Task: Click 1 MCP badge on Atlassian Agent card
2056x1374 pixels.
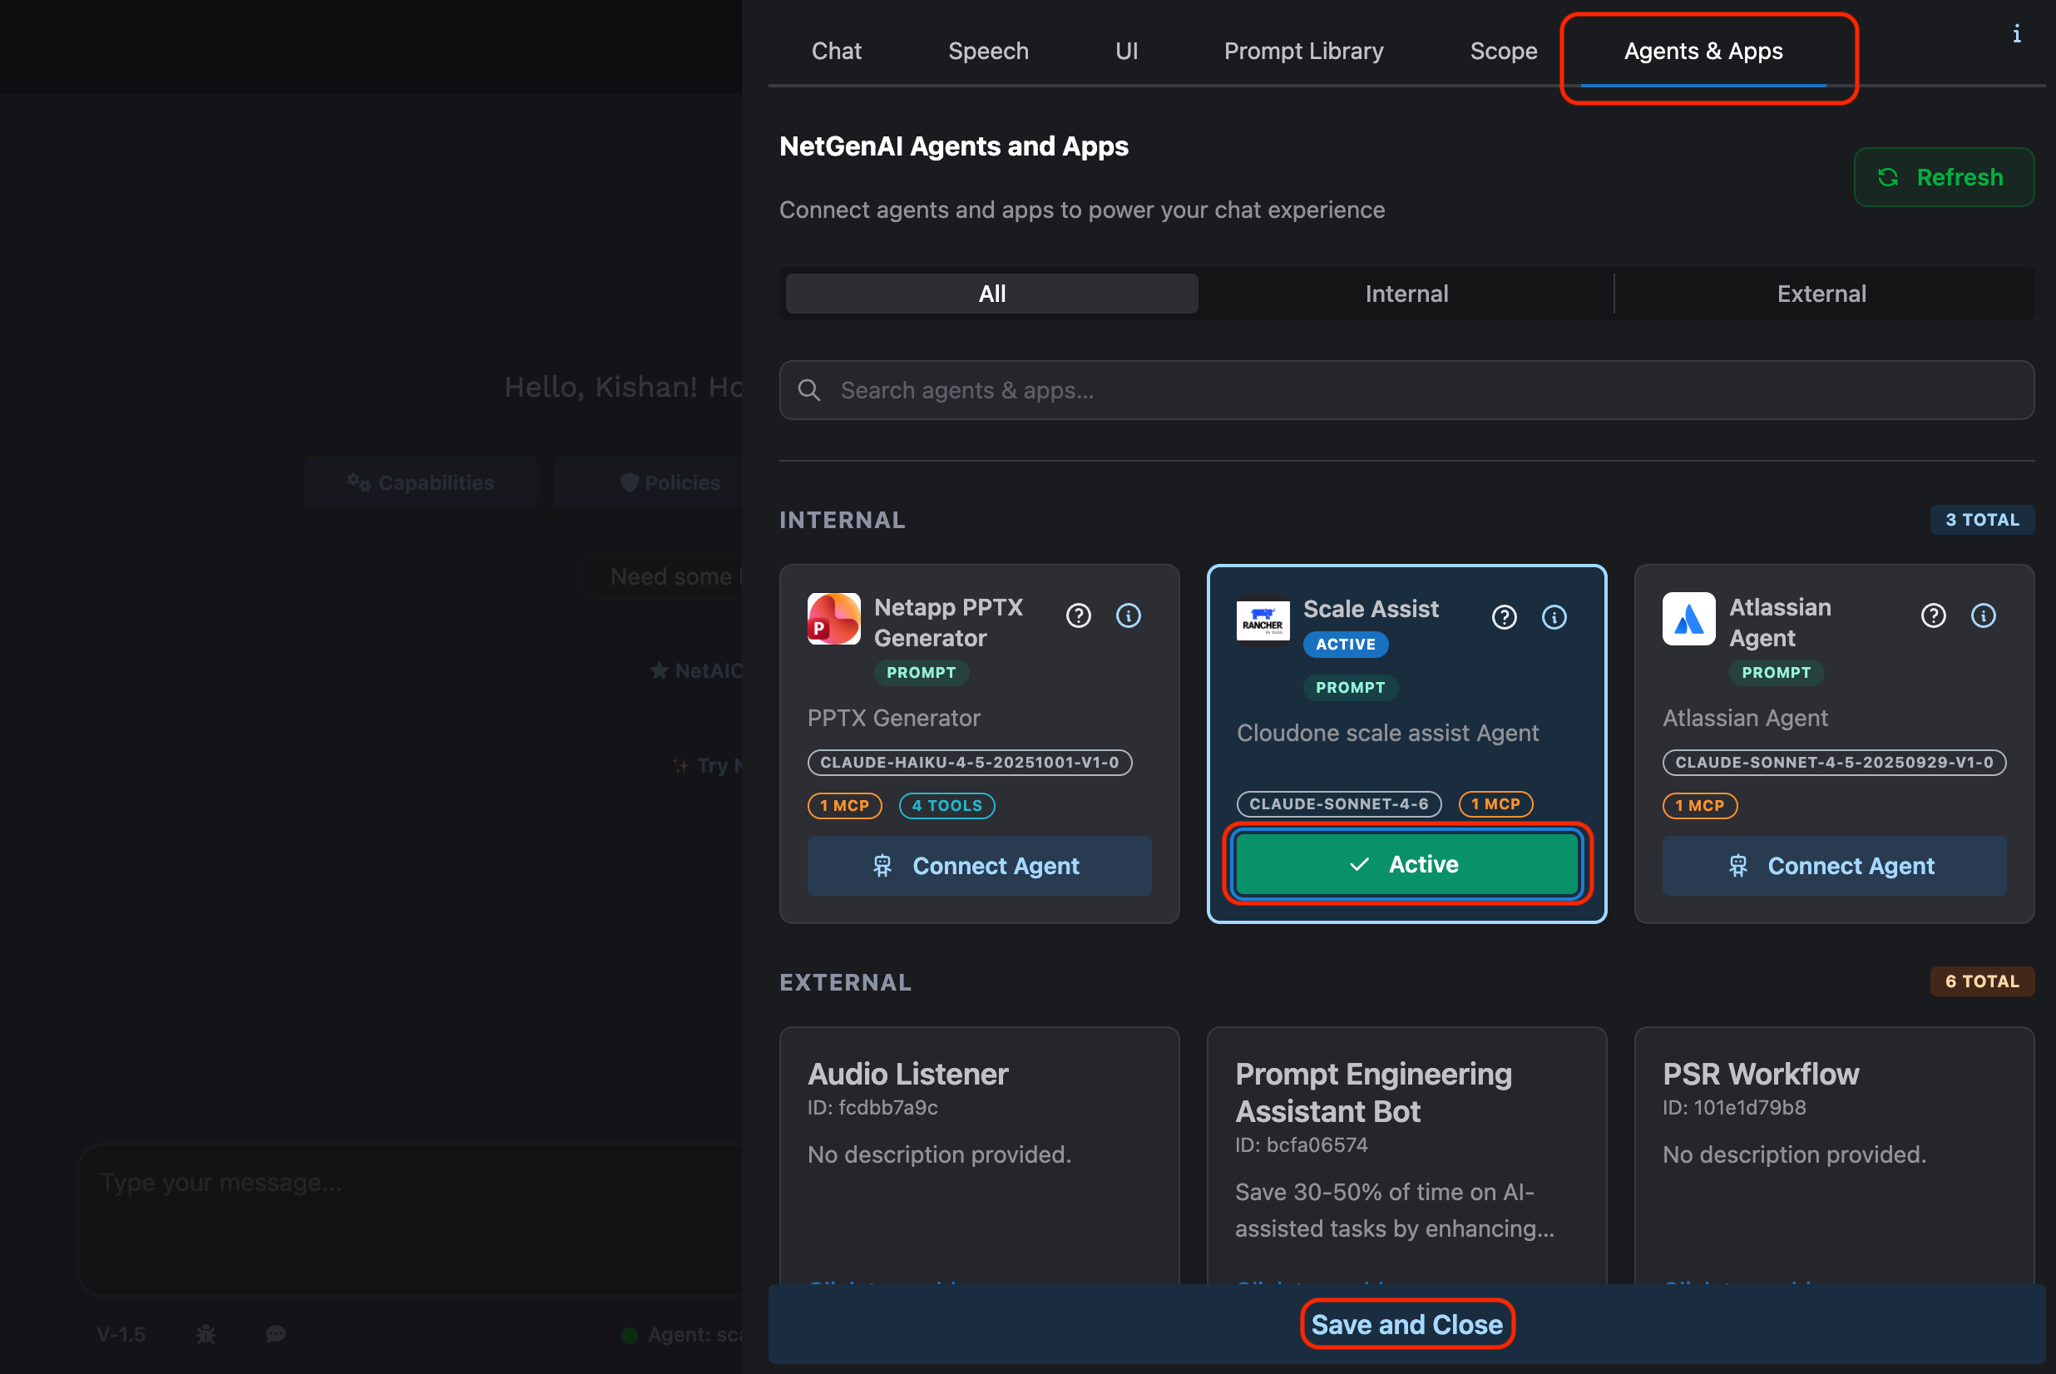Action: coord(1699,805)
